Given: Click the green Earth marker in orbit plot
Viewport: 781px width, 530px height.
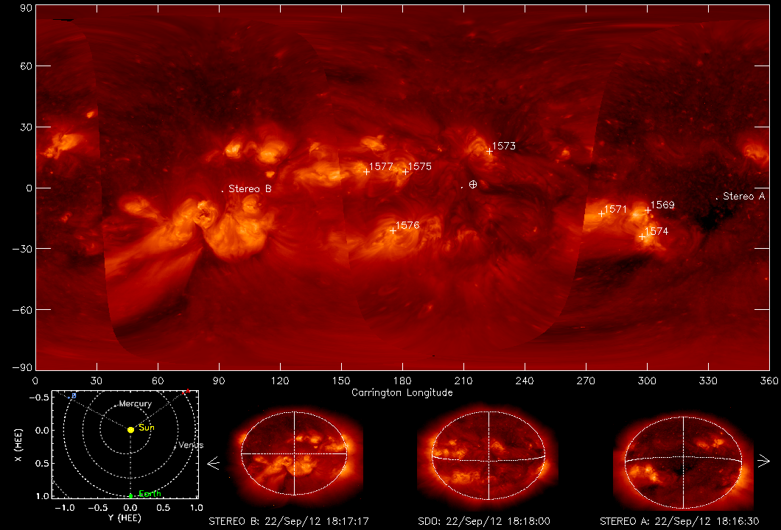Looking at the screenshot, I should point(130,495).
